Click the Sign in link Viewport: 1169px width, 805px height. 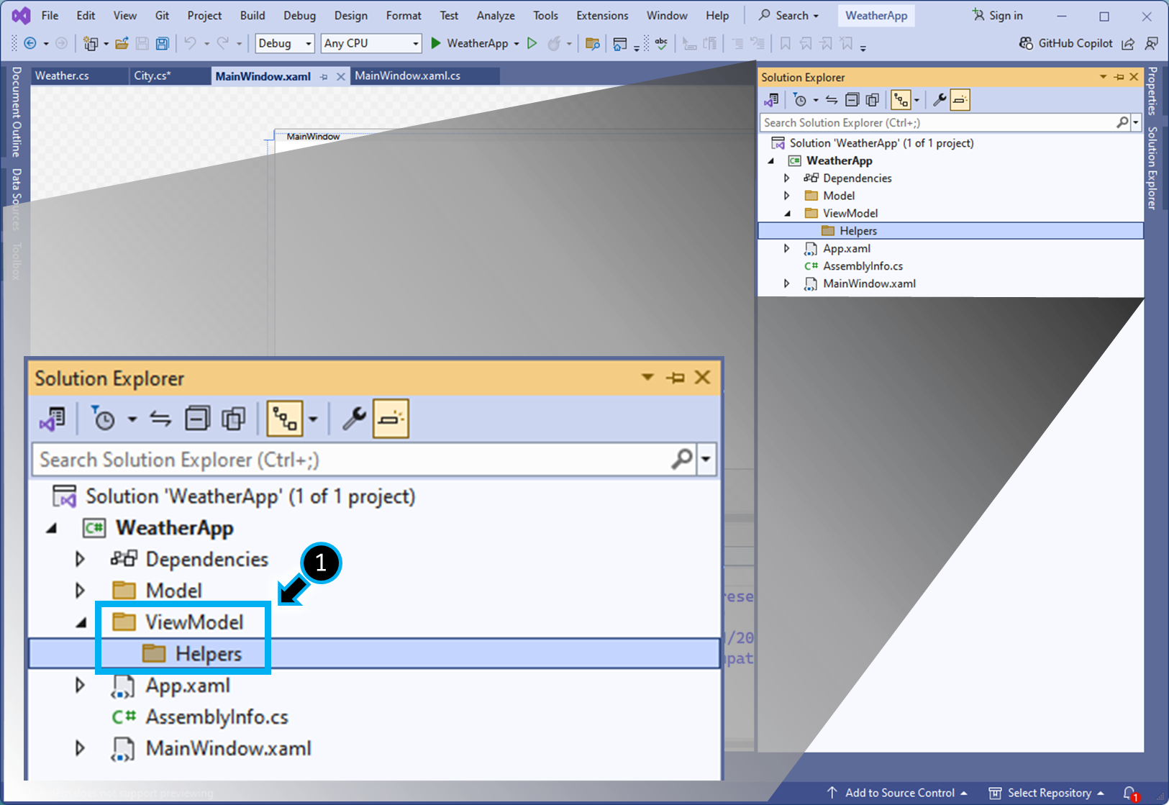pos(997,15)
